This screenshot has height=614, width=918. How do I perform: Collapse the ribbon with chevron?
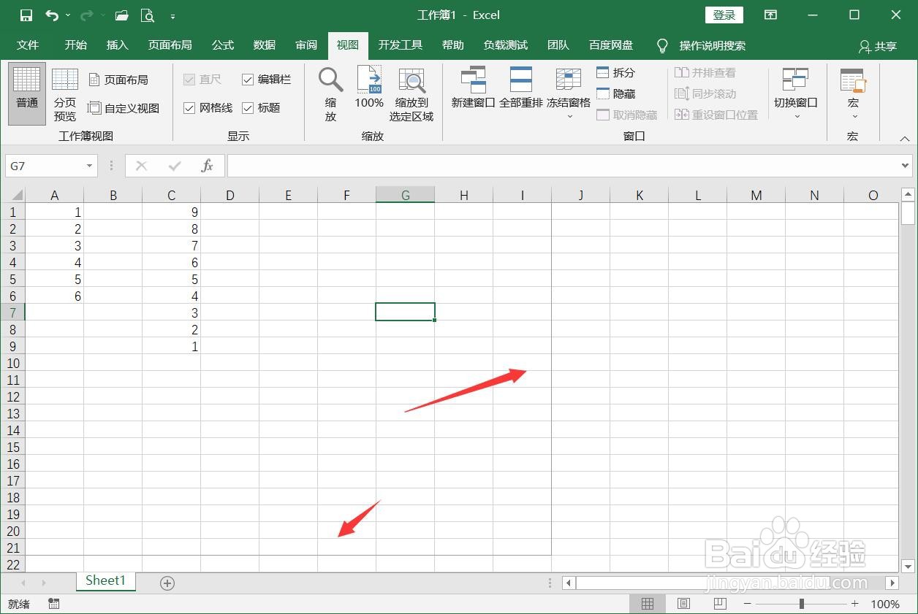[905, 137]
